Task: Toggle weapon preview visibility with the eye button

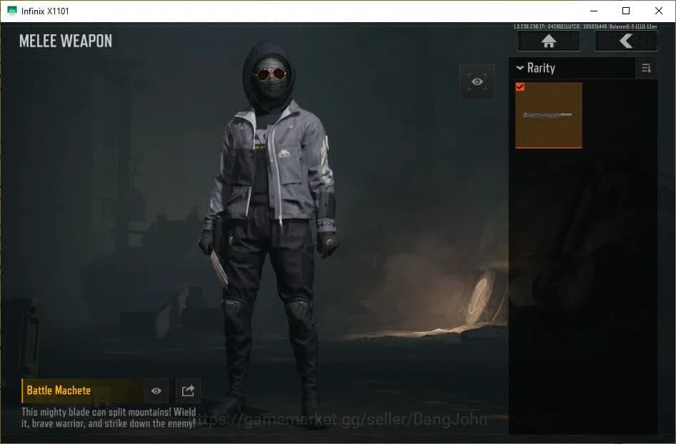Action: coord(156,390)
